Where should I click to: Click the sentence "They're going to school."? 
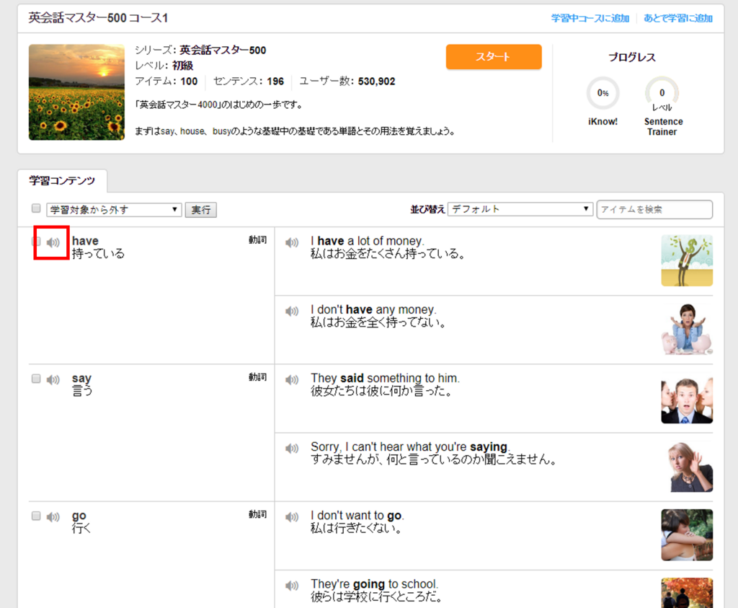374,584
